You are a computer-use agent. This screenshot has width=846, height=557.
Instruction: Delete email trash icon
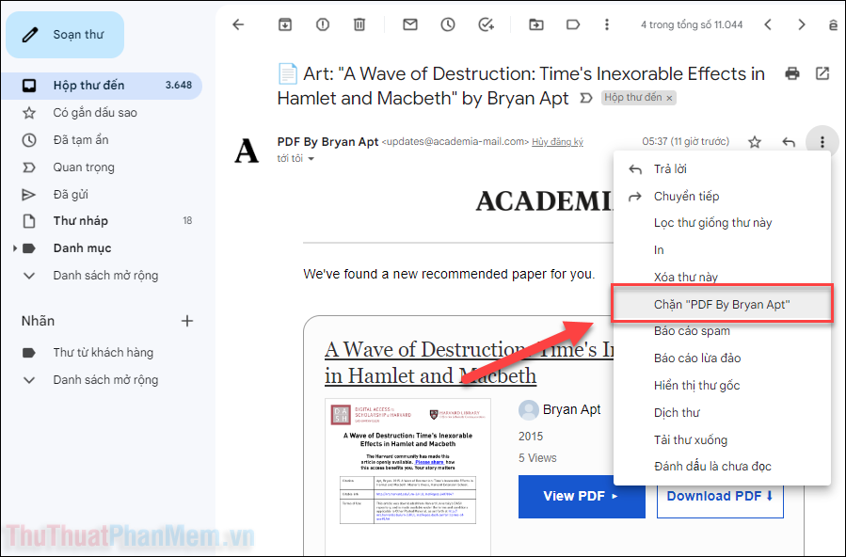click(359, 24)
